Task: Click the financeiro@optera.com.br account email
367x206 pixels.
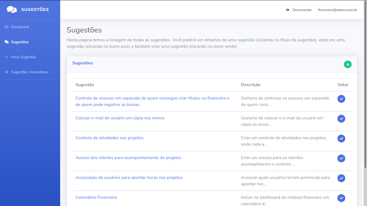Action: [337, 10]
